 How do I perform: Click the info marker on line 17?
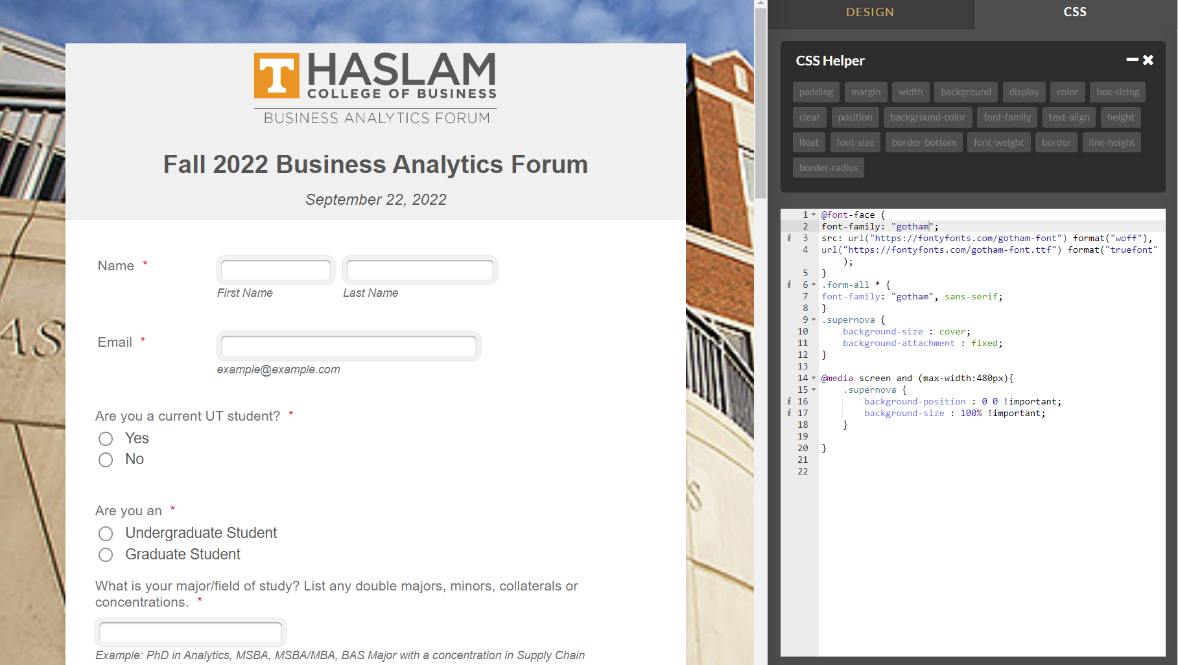[x=789, y=413]
